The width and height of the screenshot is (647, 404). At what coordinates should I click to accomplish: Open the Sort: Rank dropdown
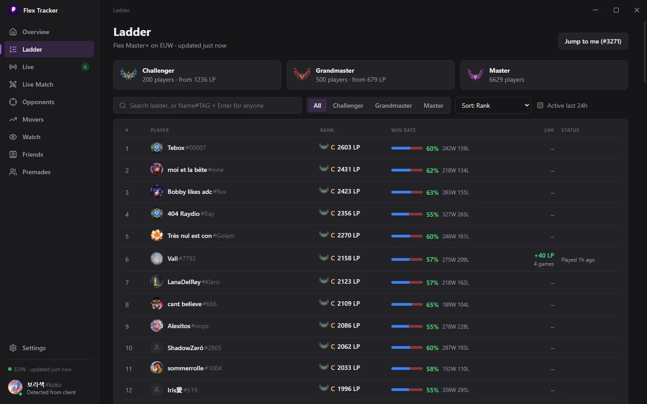(493, 105)
